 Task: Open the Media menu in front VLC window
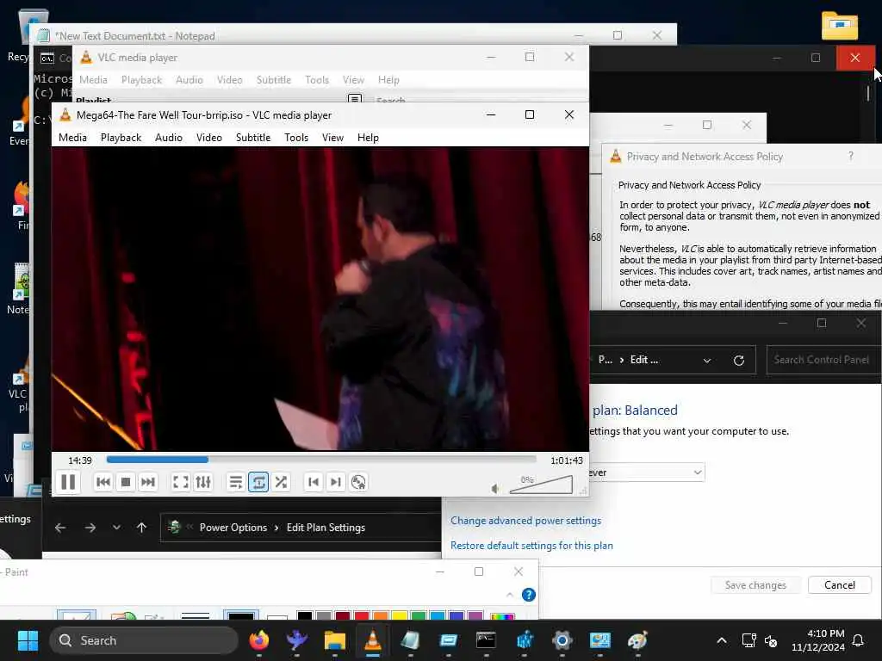72,137
